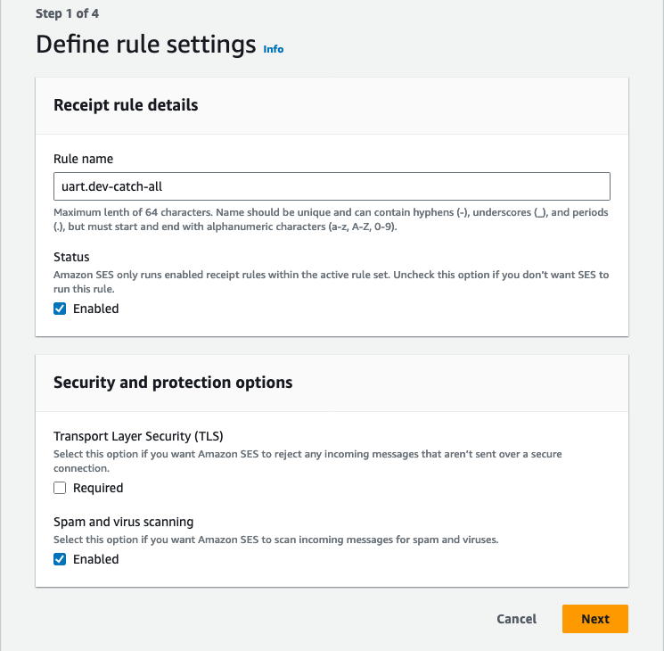Click the TLS secure connection description text
Image resolution: width=664 pixels, height=651 pixels.
pos(307,460)
